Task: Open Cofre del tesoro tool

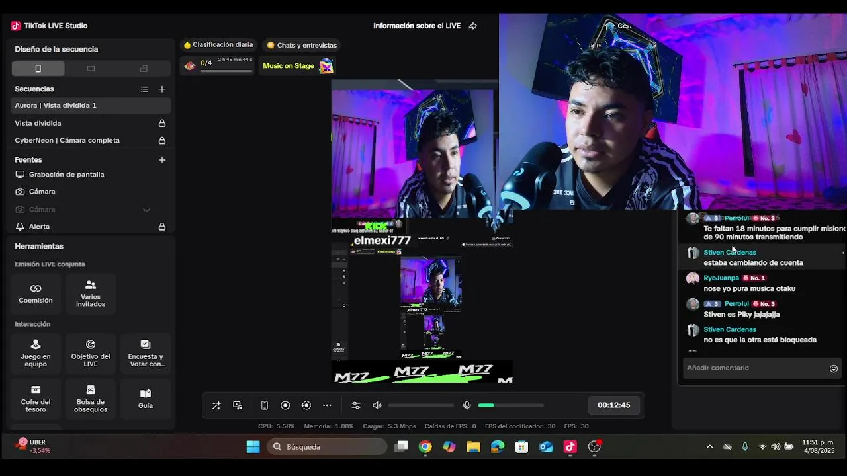Action: tap(36, 399)
